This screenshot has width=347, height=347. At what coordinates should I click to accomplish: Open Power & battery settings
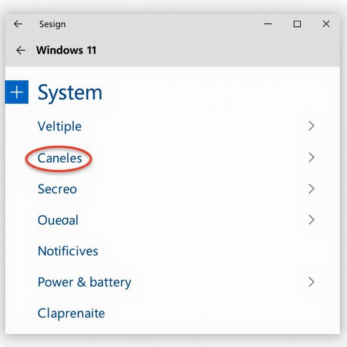click(x=85, y=282)
